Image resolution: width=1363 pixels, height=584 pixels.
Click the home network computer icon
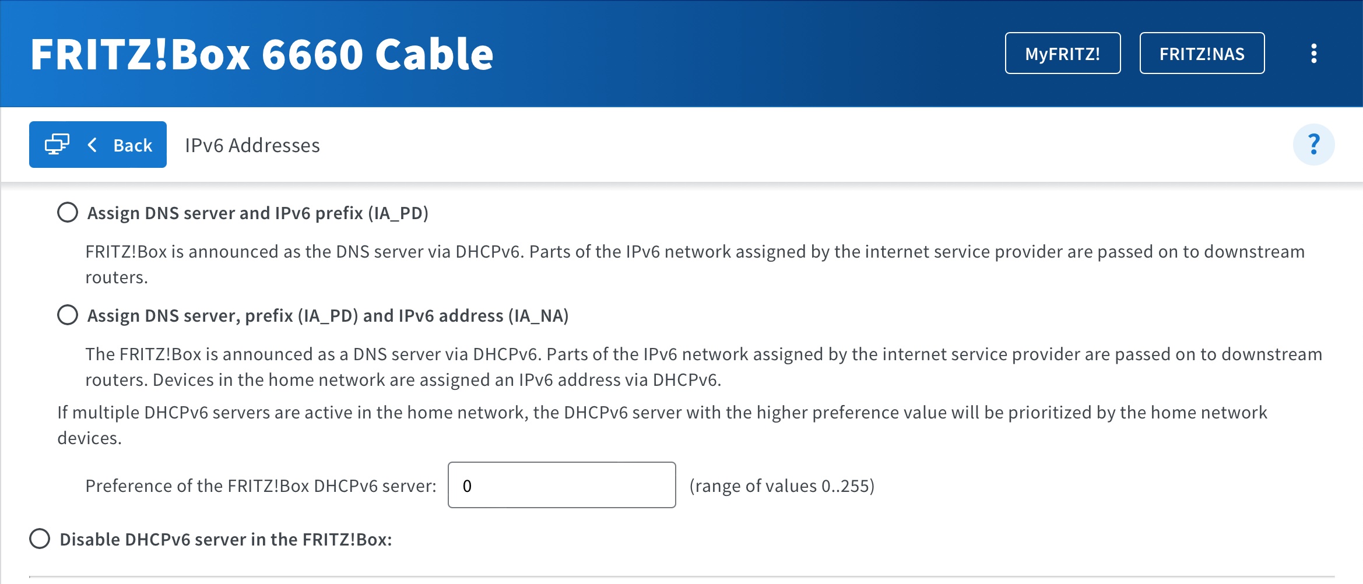click(57, 145)
